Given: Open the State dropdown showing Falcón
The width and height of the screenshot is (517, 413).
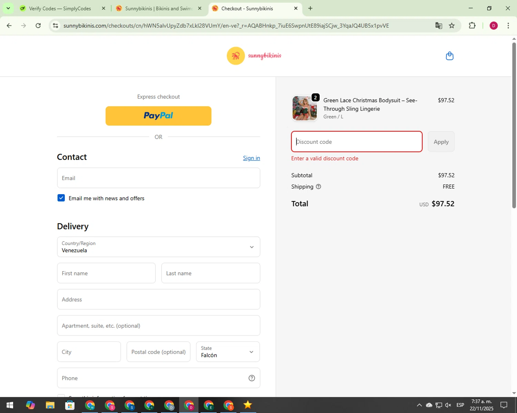Looking at the screenshot, I should pyautogui.click(x=228, y=352).
